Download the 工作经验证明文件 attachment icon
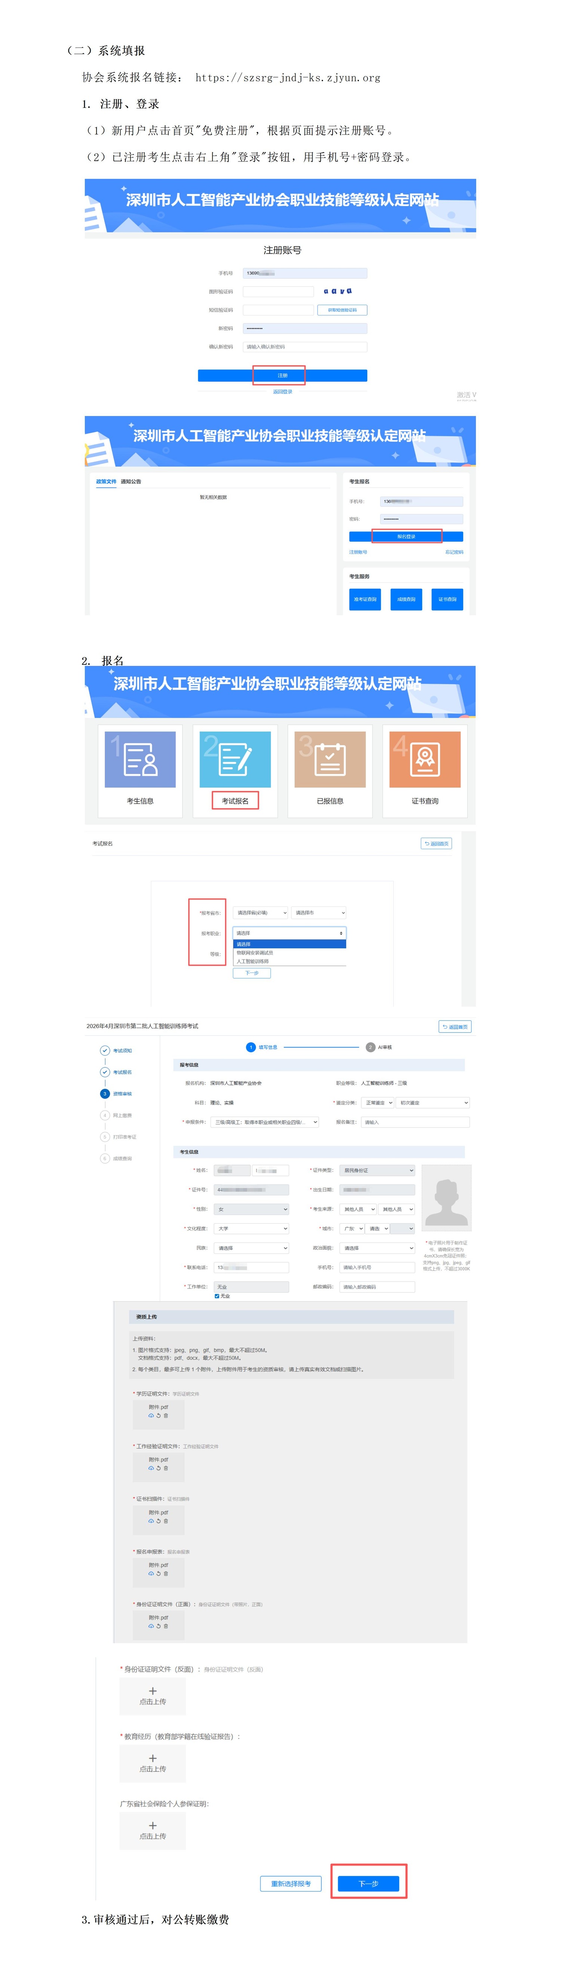561x1970 pixels. [x=151, y=1468]
